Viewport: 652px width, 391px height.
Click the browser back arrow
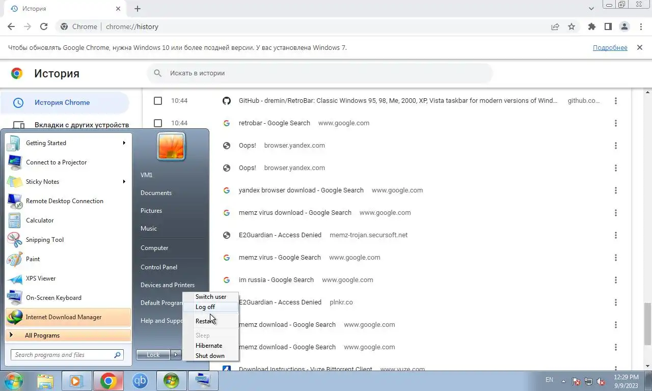click(11, 26)
